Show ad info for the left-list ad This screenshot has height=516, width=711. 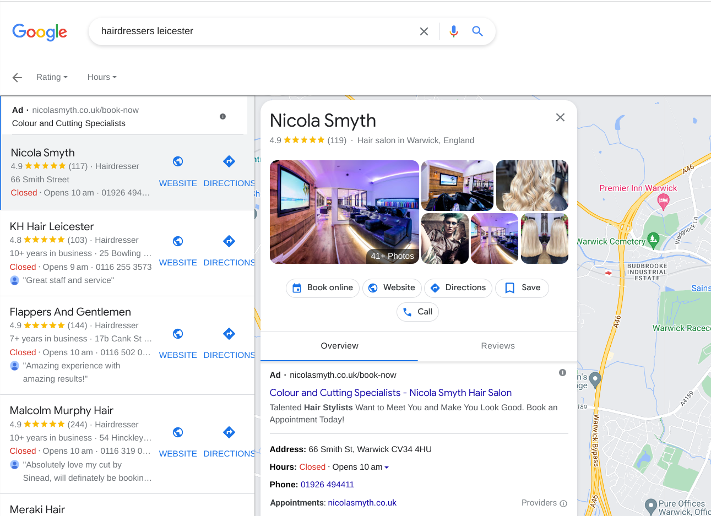[x=222, y=117]
